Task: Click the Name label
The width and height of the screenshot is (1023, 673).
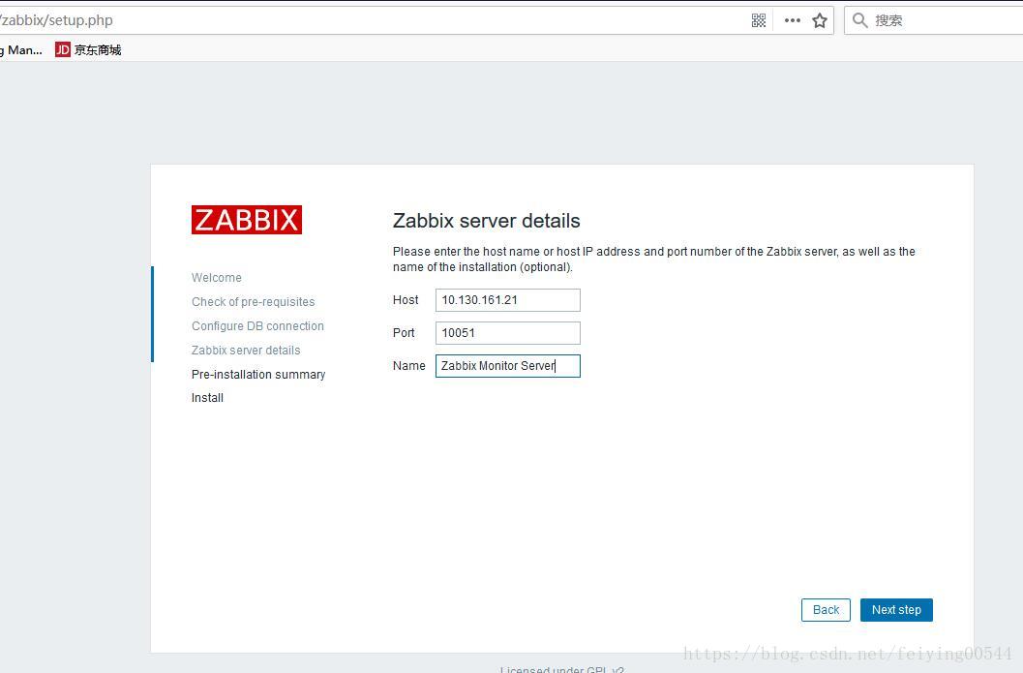Action: (409, 365)
